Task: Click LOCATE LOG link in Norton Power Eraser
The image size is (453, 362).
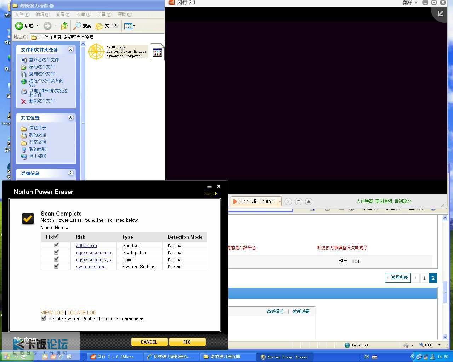Action: coord(82,313)
